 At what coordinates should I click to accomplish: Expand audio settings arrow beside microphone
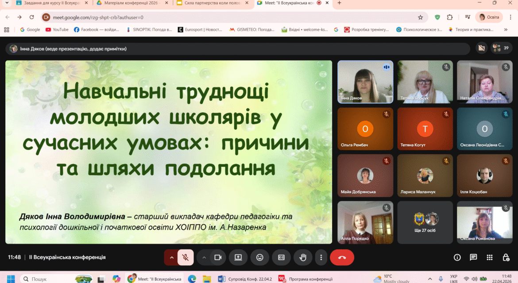171,258
